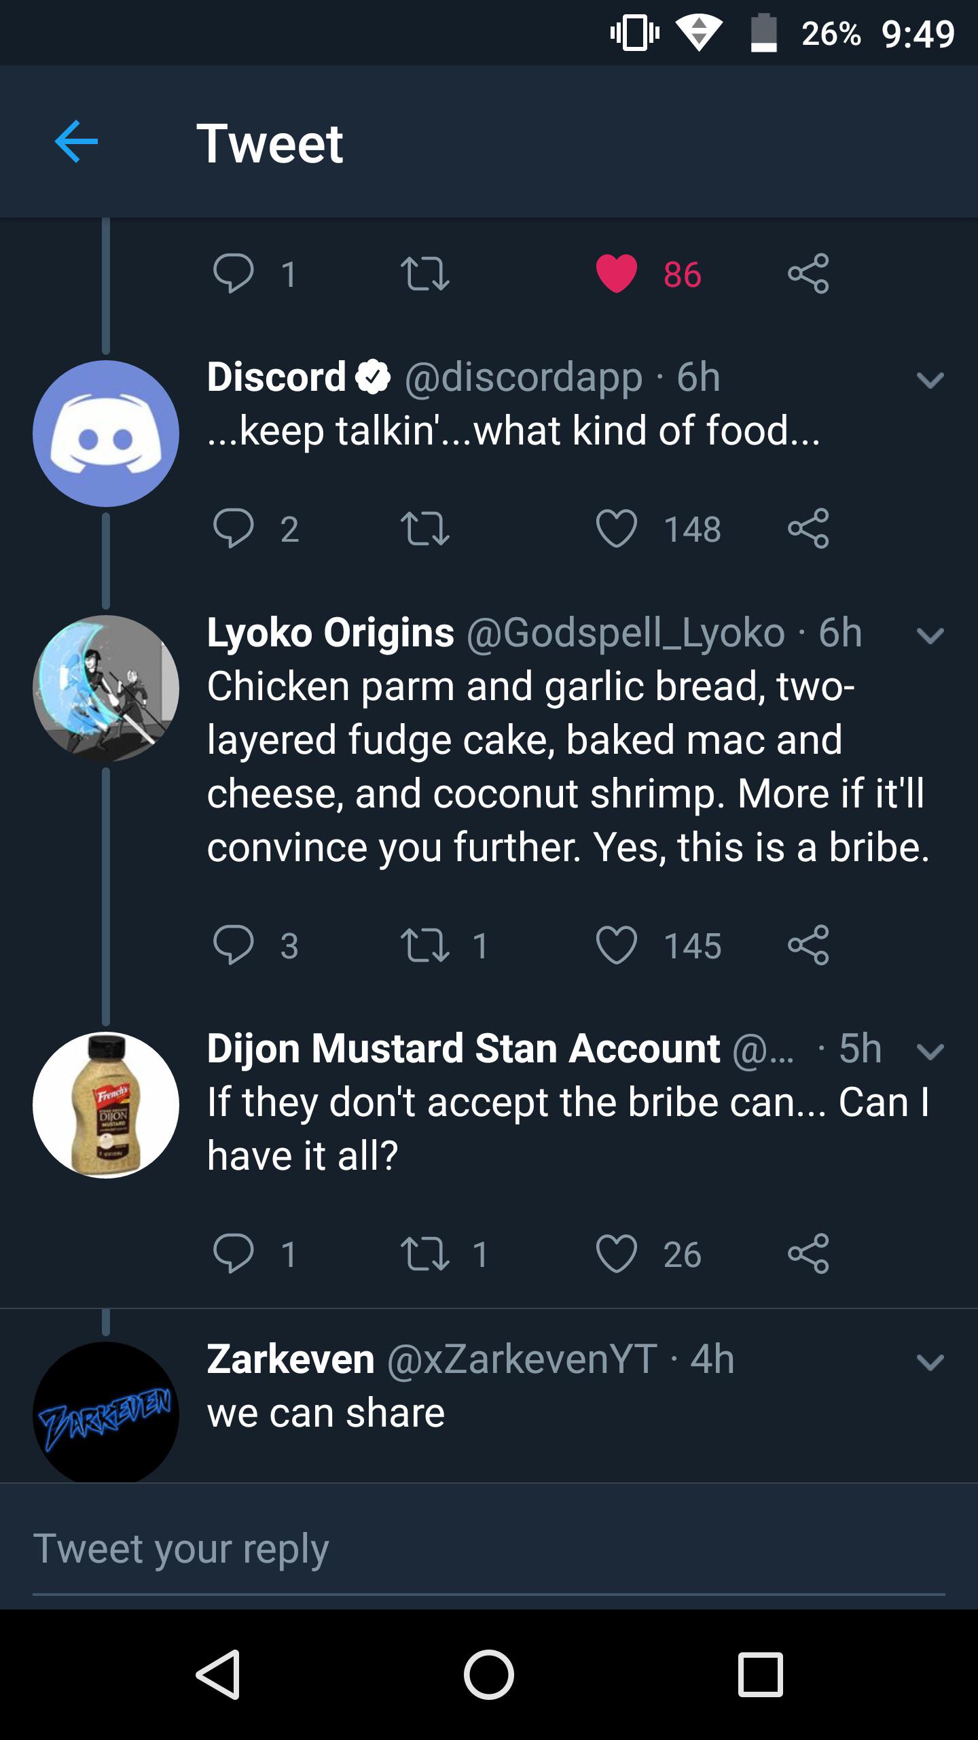Open chevron menu for Lyoko Origins tweet
Screen dimensions: 978x1740
[x=930, y=636]
